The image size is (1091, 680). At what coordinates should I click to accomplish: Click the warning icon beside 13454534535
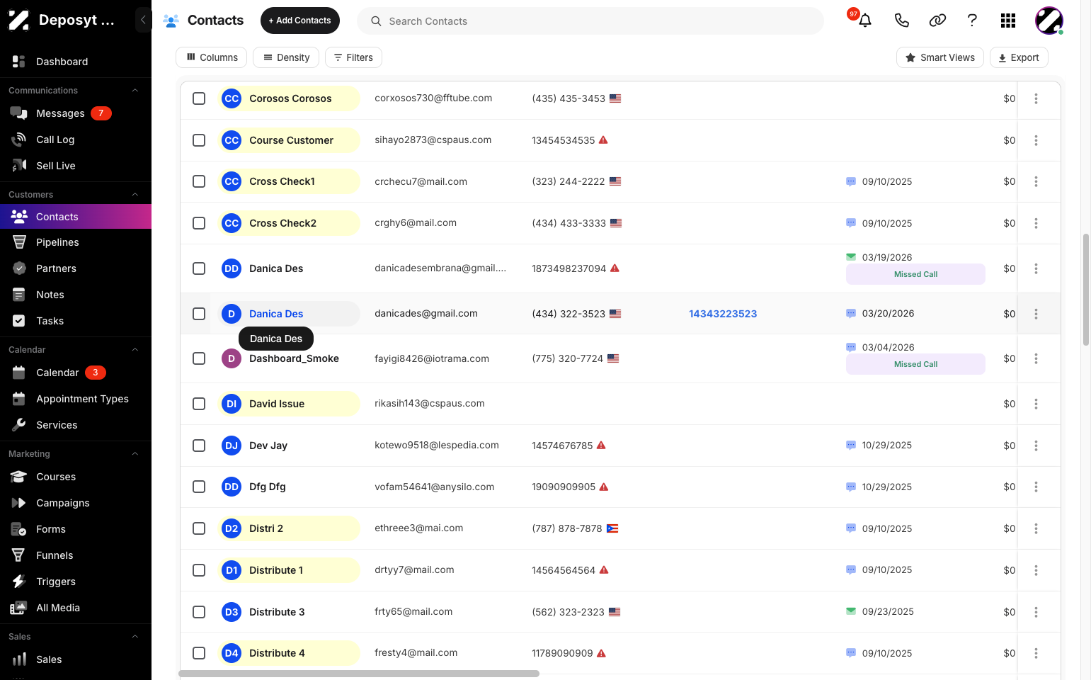click(603, 140)
